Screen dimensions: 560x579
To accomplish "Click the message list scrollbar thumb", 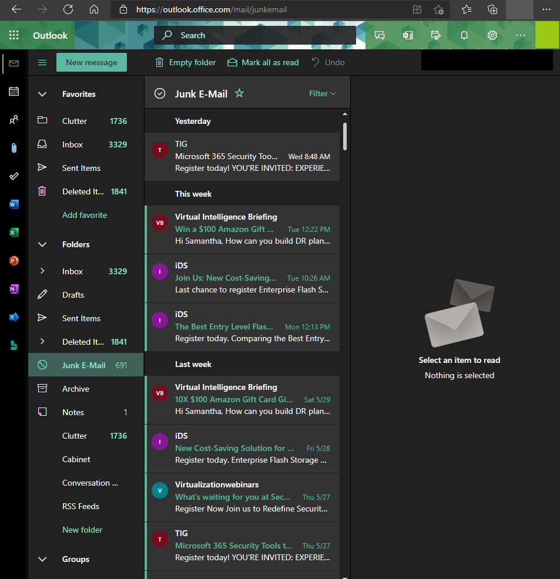I will tap(345, 137).
